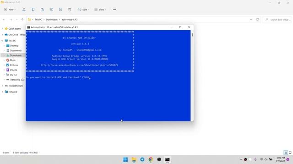
Task: Refresh the current folder
Action: click(x=257, y=20)
